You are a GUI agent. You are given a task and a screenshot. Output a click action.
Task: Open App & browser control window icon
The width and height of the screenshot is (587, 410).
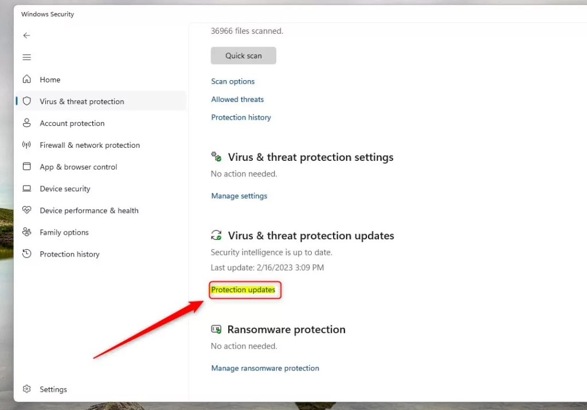[26, 167]
